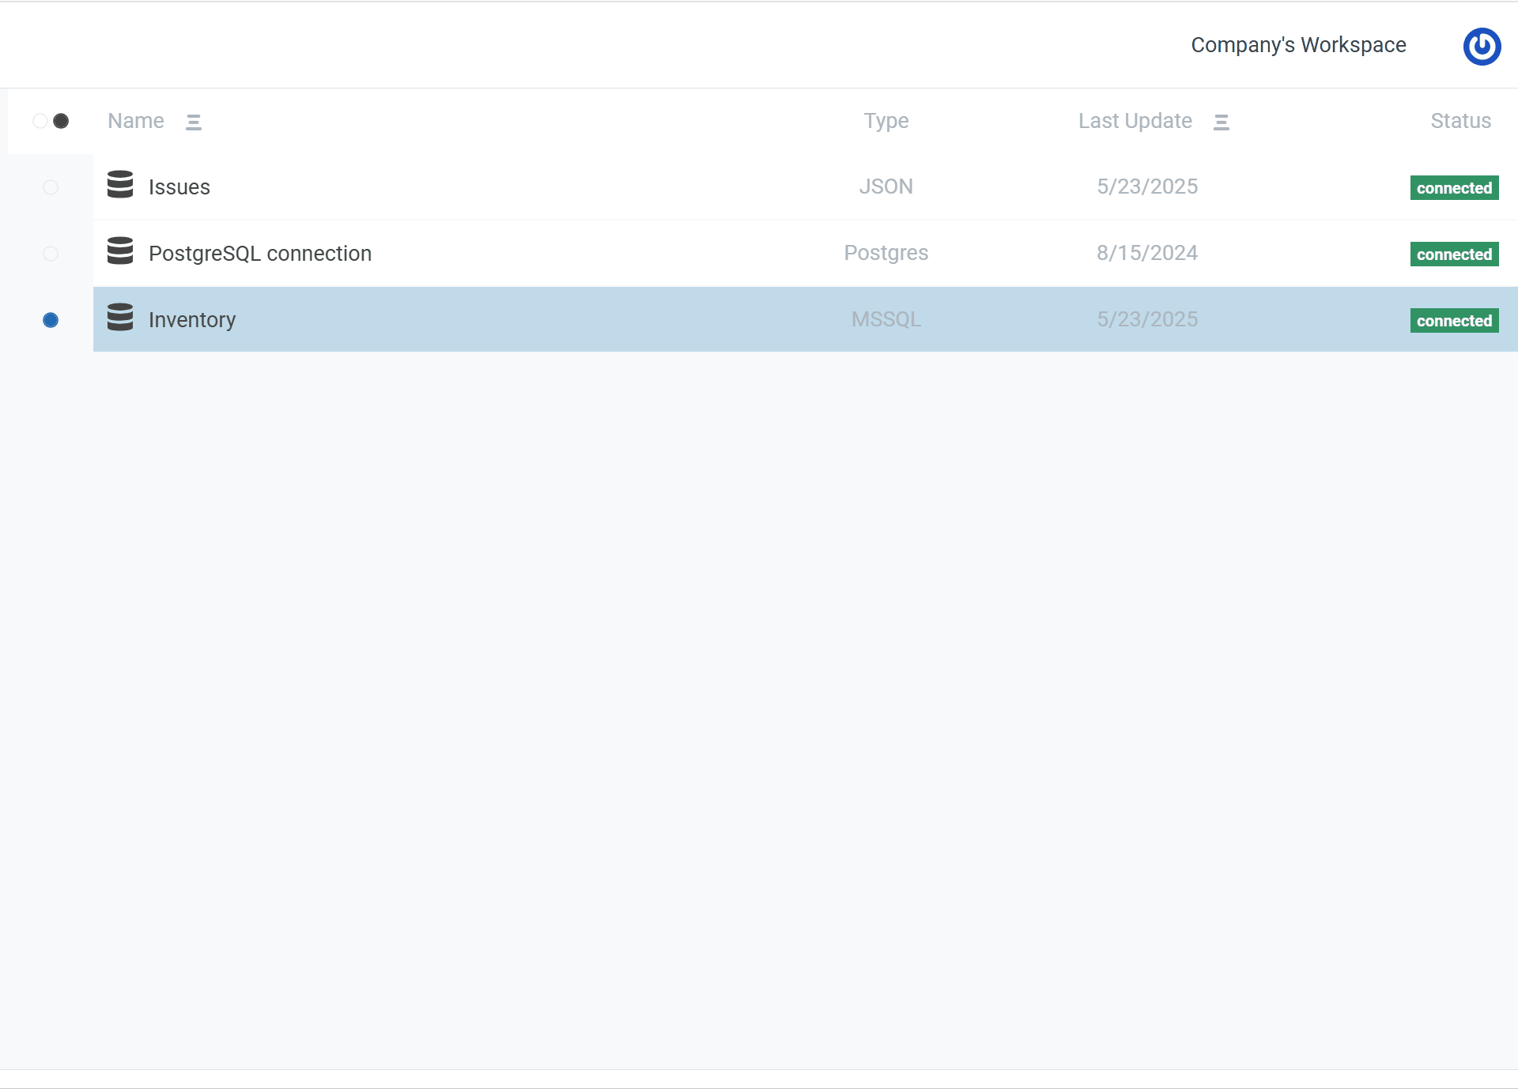The image size is (1518, 1089).
Task: Open the PostgreSQL connection data source
Action: (260, 254)
